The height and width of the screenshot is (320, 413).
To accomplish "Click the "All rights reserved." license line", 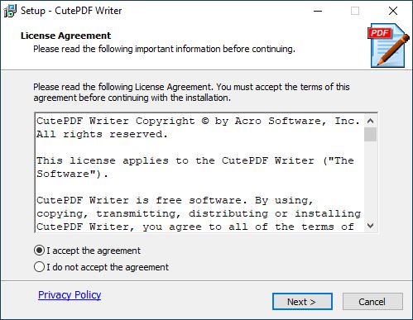I will tap(102, 134).
